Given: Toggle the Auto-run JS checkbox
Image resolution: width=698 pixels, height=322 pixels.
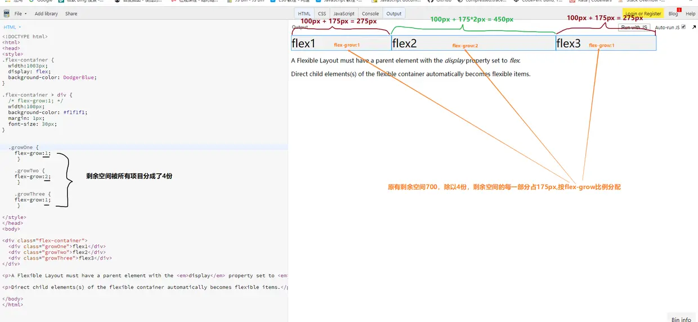Looking at the screenshot, I should click(x=683, y=26).
